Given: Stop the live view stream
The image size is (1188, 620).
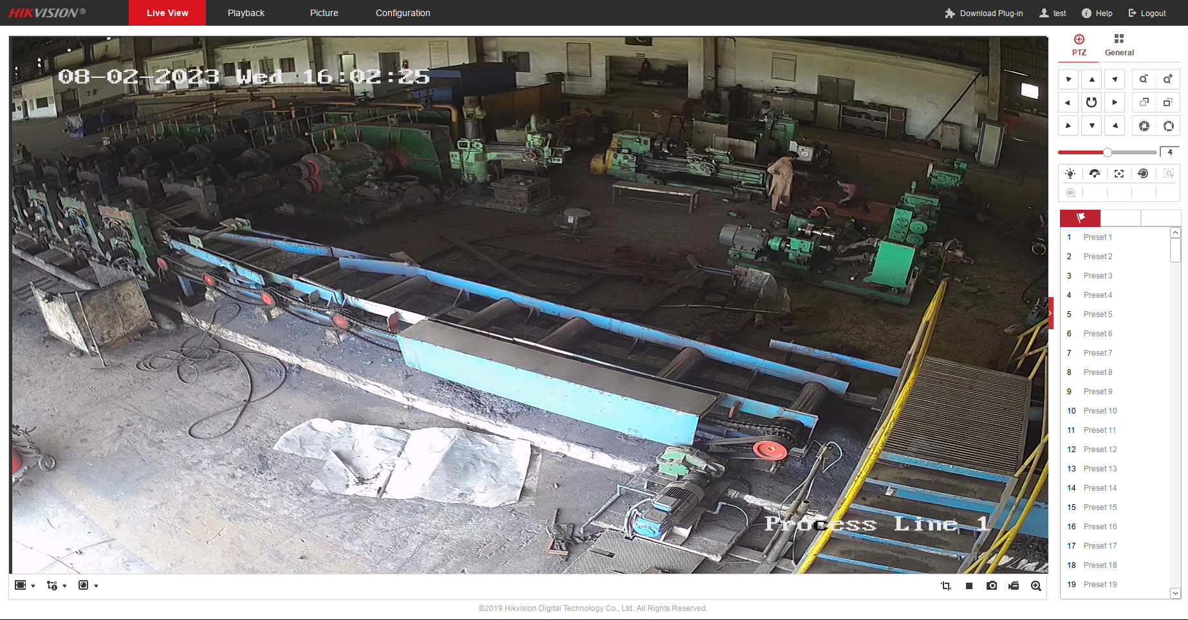Looking at the screenshot, I should (x=969, y=585).
